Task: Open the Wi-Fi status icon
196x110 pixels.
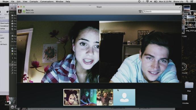Action: click(x=147, y=1)
